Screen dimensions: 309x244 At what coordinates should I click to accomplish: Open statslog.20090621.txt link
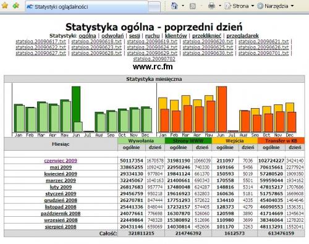[263, 41]
